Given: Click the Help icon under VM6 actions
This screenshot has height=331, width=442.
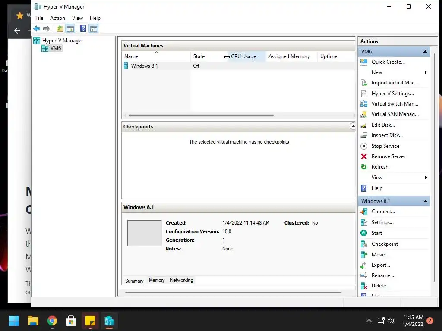Looking at the screenshot, I should 364,188.
